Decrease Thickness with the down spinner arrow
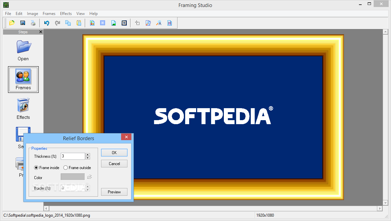This screenshot has height=221, width=391. pyautogui.click(x=87, y=158)
